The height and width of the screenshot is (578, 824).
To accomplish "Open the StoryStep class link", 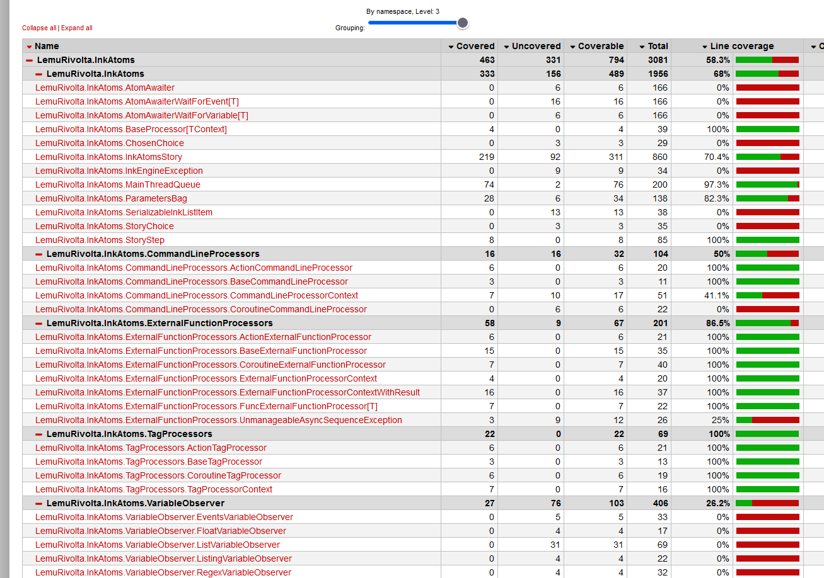I will [100, 240].
